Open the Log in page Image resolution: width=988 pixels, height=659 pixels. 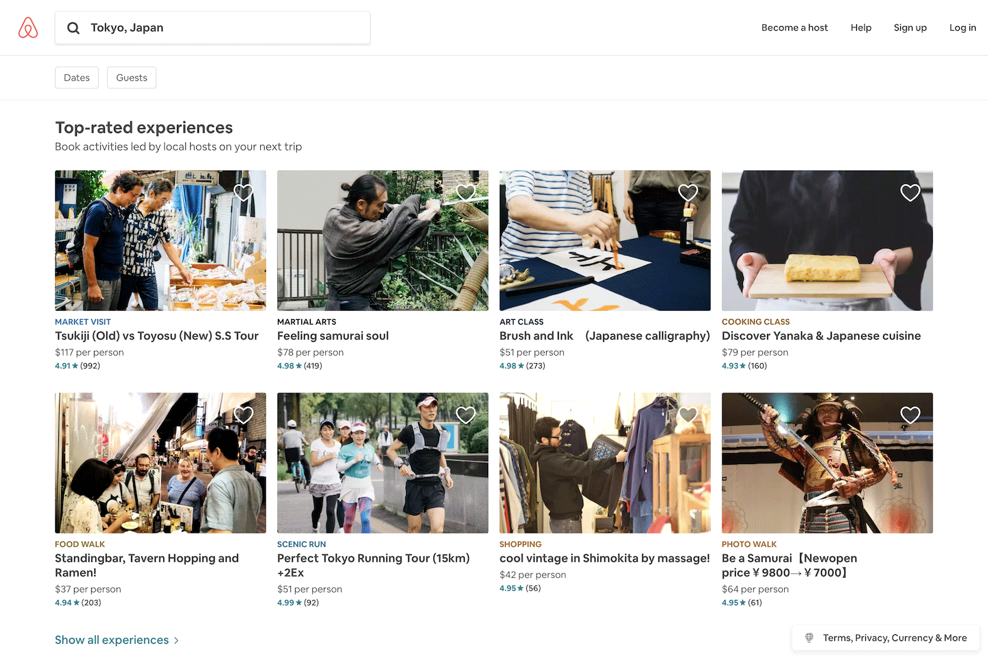[x=963, y=27]
